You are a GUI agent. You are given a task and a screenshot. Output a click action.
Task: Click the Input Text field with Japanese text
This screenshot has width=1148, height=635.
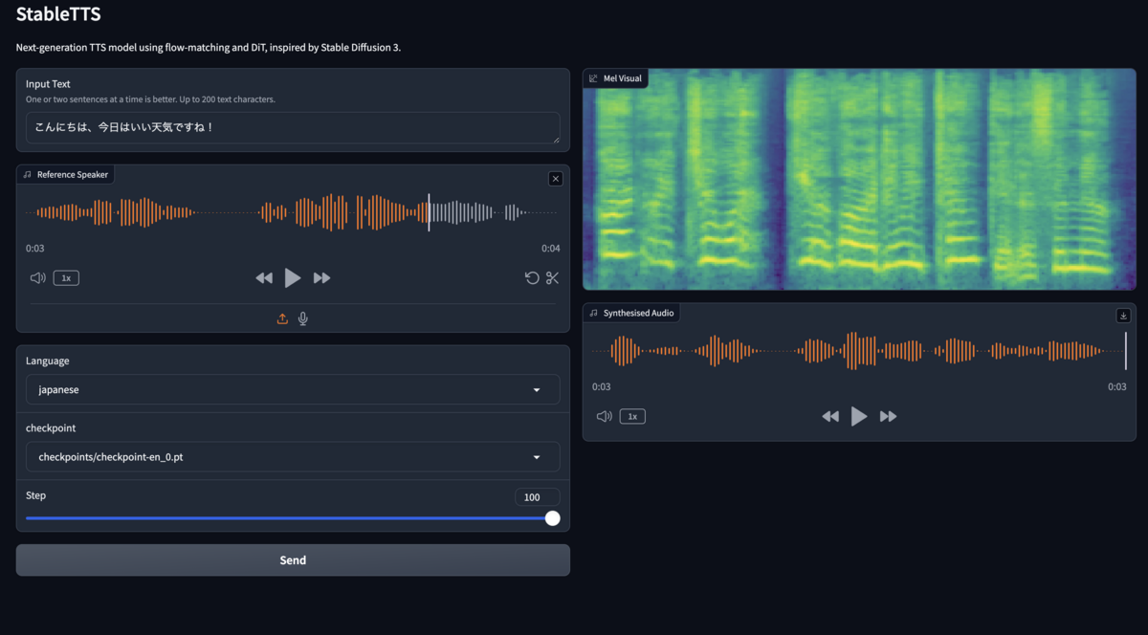293,128
